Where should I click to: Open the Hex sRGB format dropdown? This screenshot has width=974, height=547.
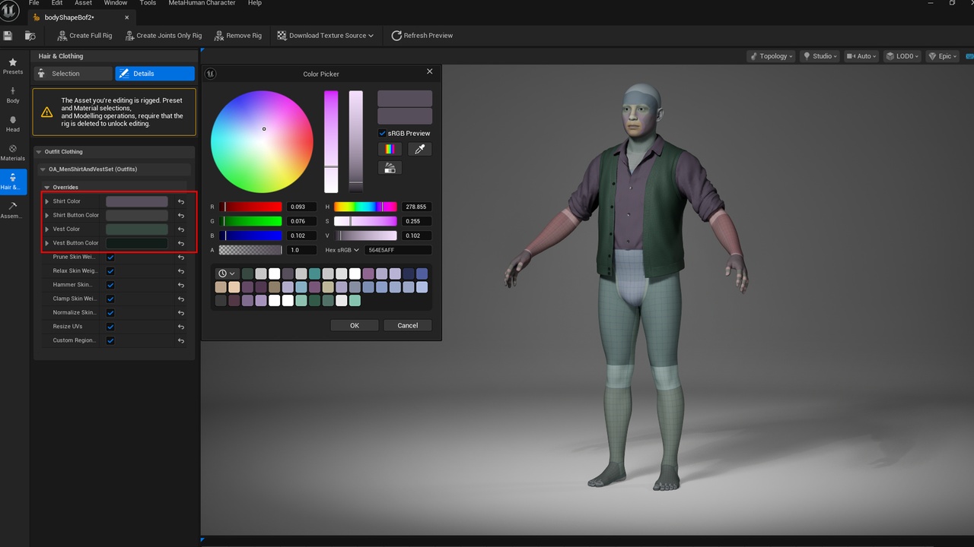(x=342, y=250)
